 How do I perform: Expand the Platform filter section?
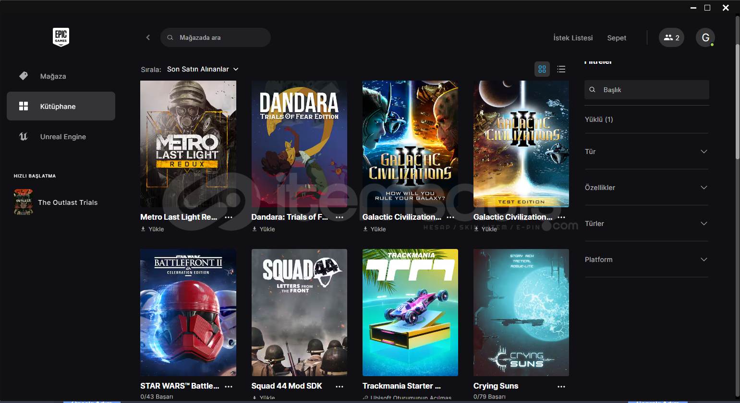point(646,260)
